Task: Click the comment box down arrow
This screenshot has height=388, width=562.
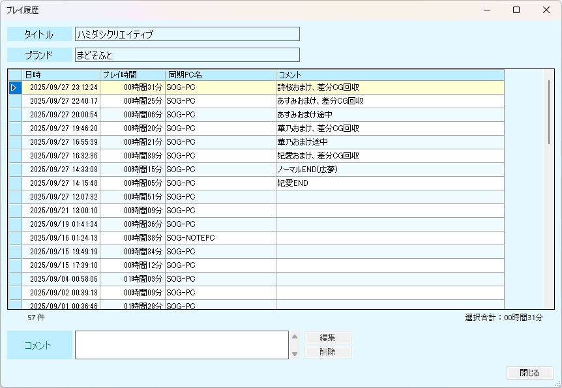Action: [295, 353]
